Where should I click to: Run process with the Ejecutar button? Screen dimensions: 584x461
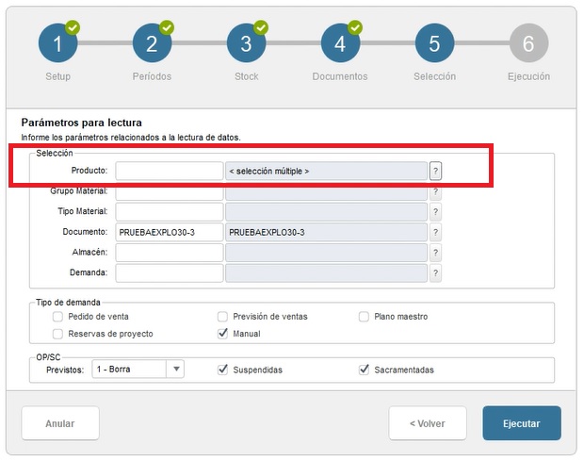point(522,423)
